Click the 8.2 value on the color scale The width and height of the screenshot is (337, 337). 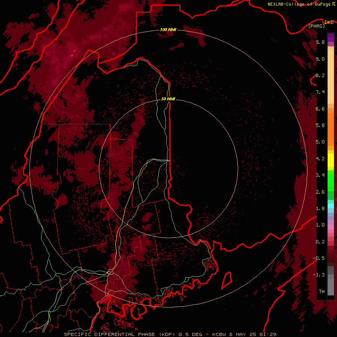(x=320, y=75)
